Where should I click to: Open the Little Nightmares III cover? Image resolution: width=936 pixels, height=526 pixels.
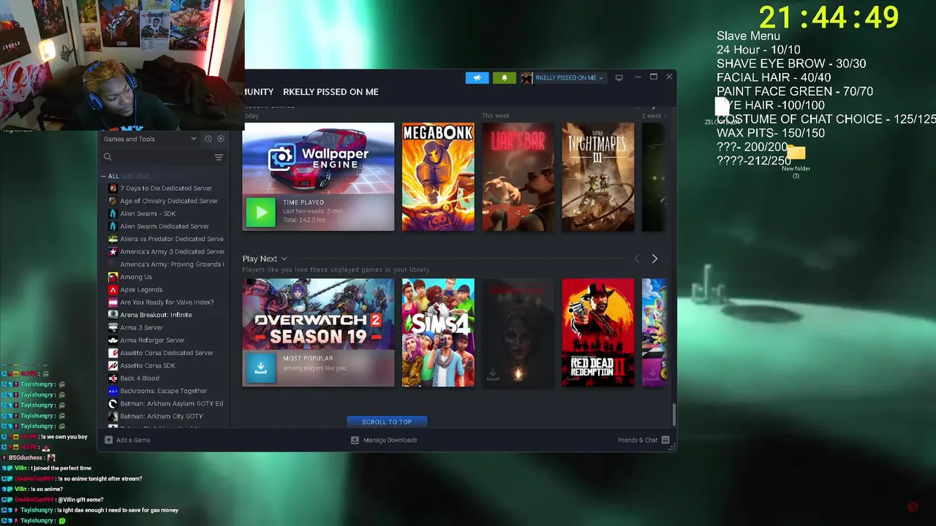click(x=598, y=177)
